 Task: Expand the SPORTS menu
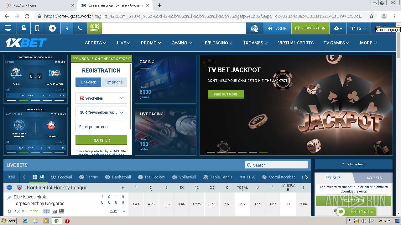pyautogui.click(x=96, y=43)
